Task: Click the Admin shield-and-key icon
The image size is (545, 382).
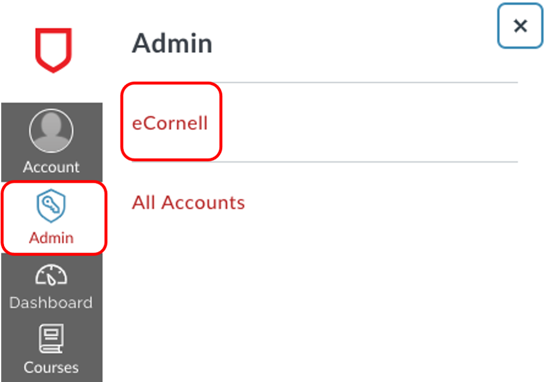Action: (x=51, y=207)
